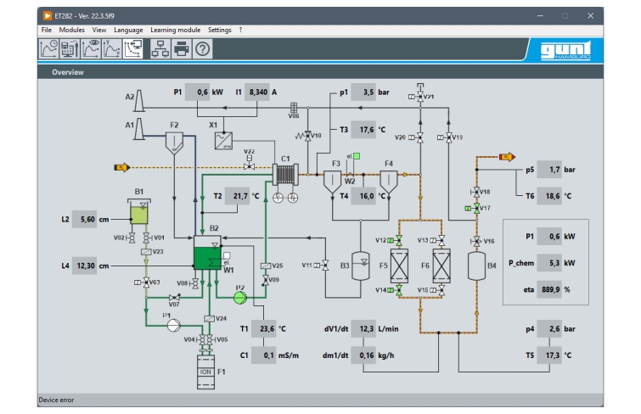This screenshot has height=414, width=641.
Task: Toggle pump P1 on the diagram
Action: (174, 323)
